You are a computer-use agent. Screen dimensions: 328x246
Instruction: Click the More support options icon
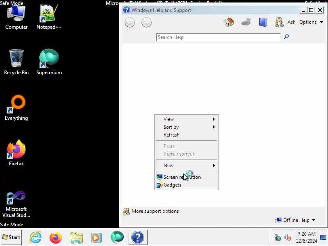click(127, 211)
